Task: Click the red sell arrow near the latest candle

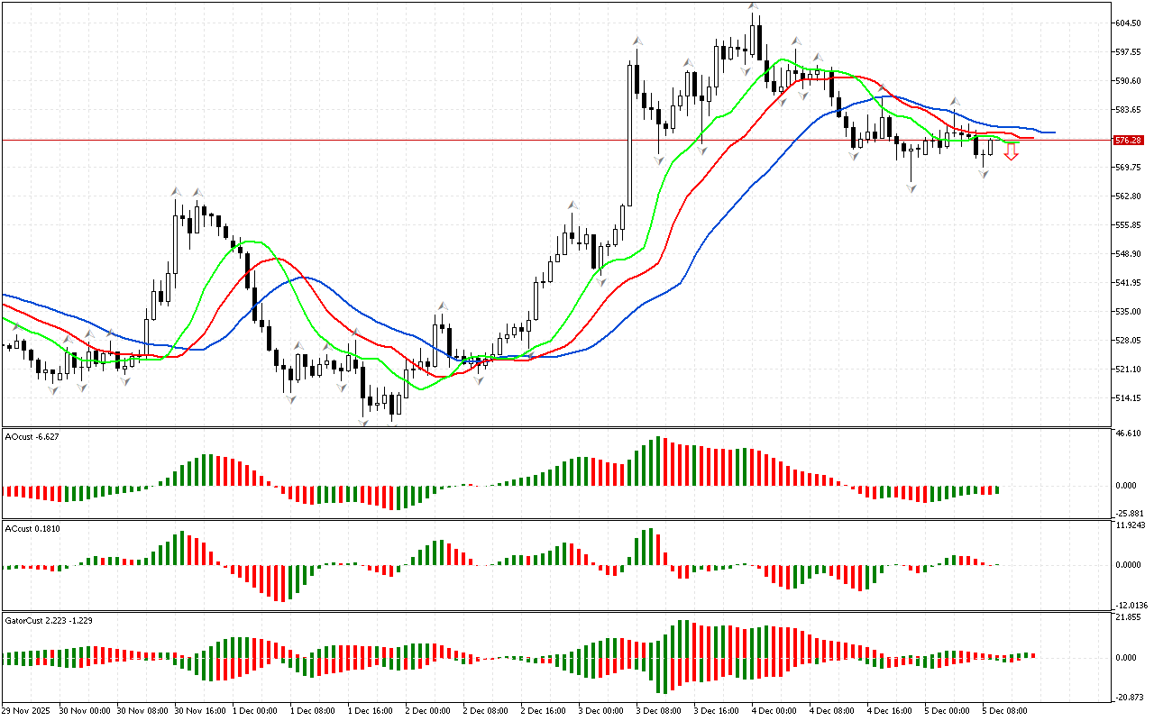Action: click(x=1012, y=153)
